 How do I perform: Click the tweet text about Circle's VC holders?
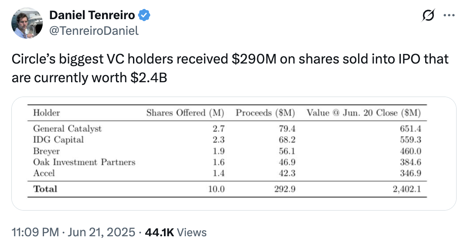(230, 68)
